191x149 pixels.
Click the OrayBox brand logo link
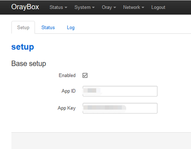point(25,7)
